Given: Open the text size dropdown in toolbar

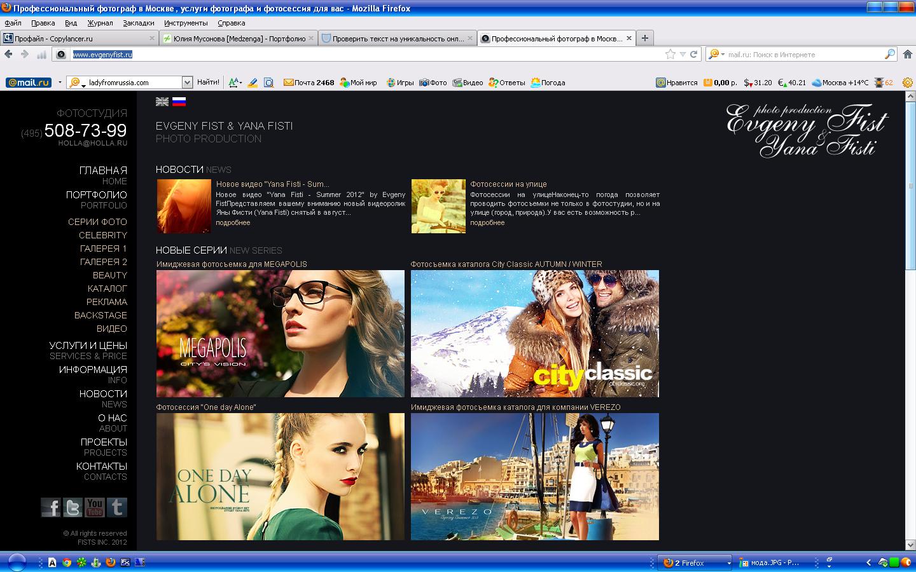Looking at the screenshot, I should [235, 83].
